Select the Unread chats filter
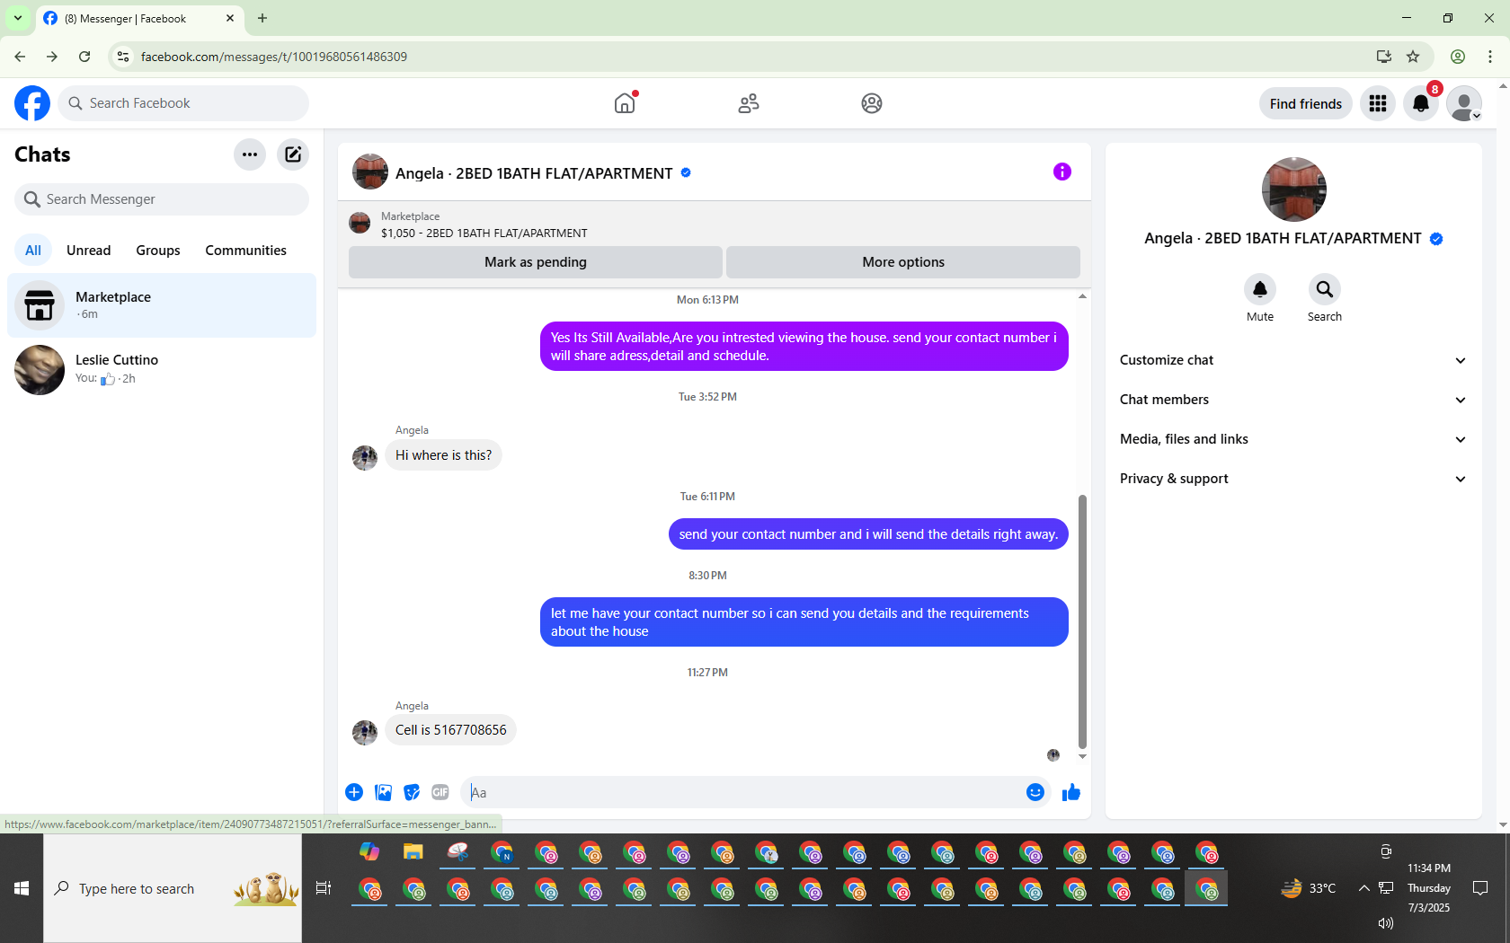This screenshot has width=1510, height=943. click(89, 251)
